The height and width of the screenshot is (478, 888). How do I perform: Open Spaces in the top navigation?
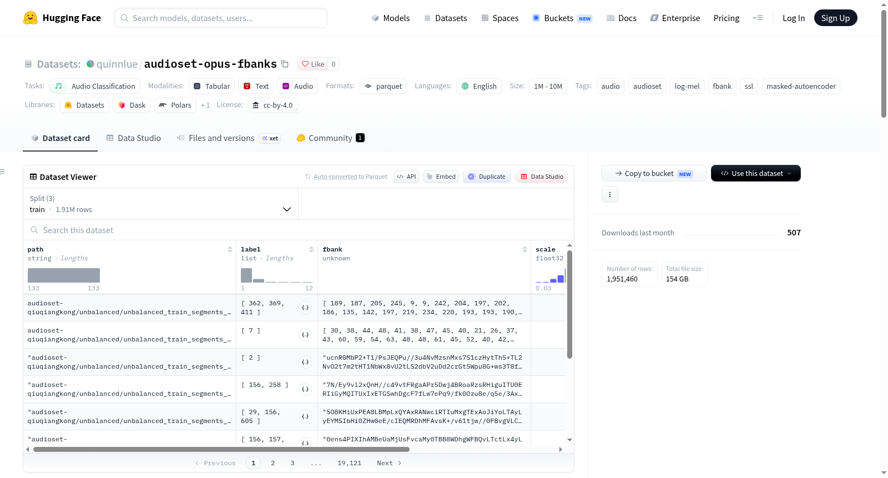point(500,18)
